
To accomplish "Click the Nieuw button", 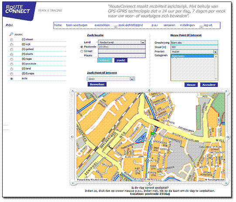I will [x=191, y=85].
